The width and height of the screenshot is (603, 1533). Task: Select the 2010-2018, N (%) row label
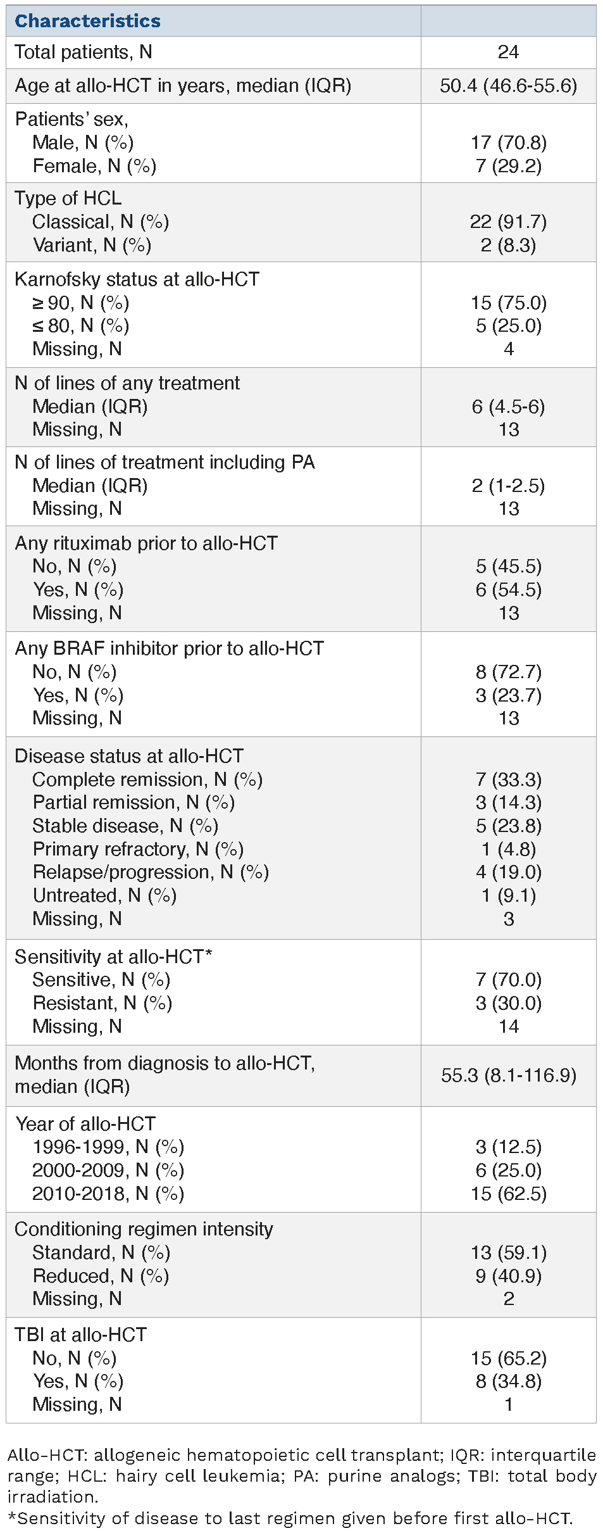108,1194
